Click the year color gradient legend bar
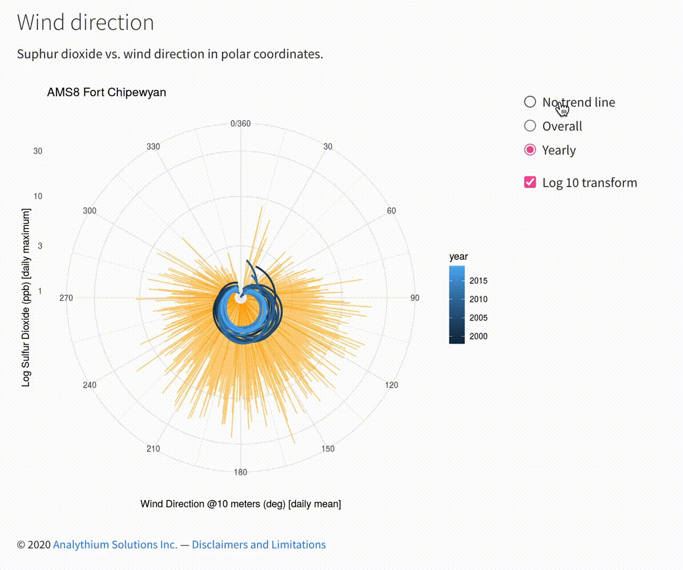 click(457, 305)
